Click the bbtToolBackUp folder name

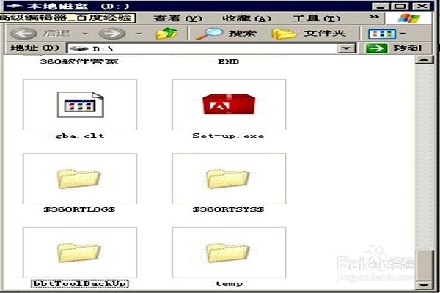80,283
